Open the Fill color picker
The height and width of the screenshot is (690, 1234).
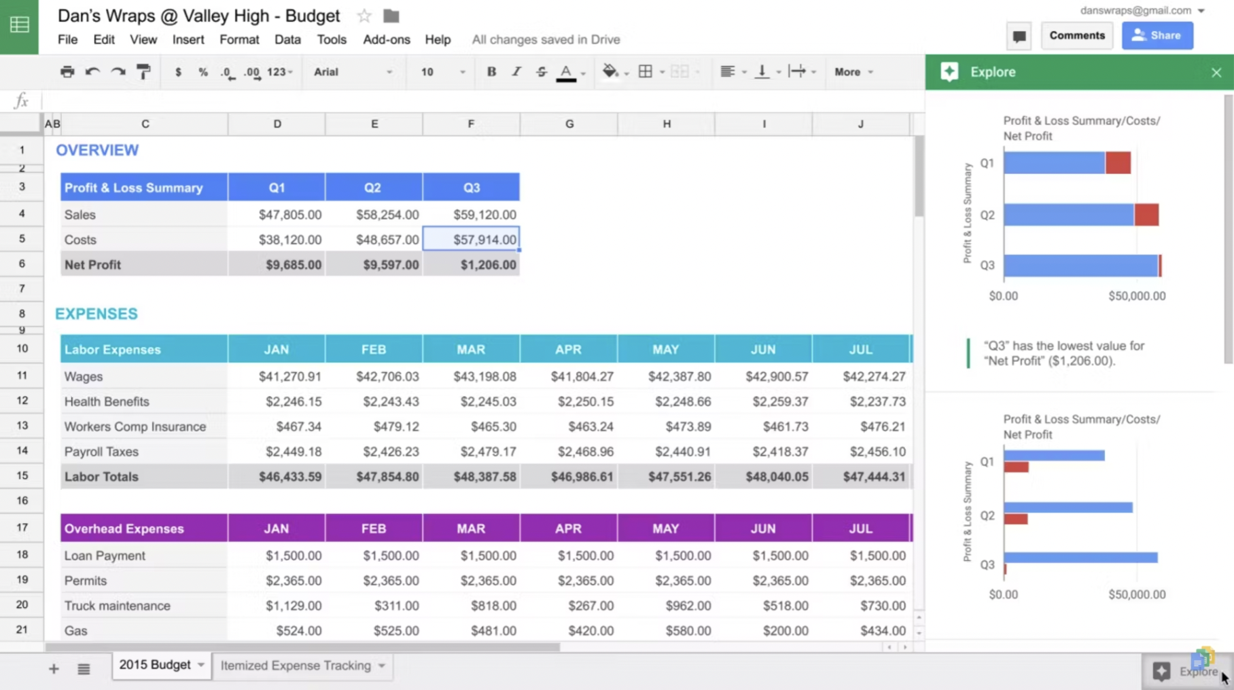610,71
